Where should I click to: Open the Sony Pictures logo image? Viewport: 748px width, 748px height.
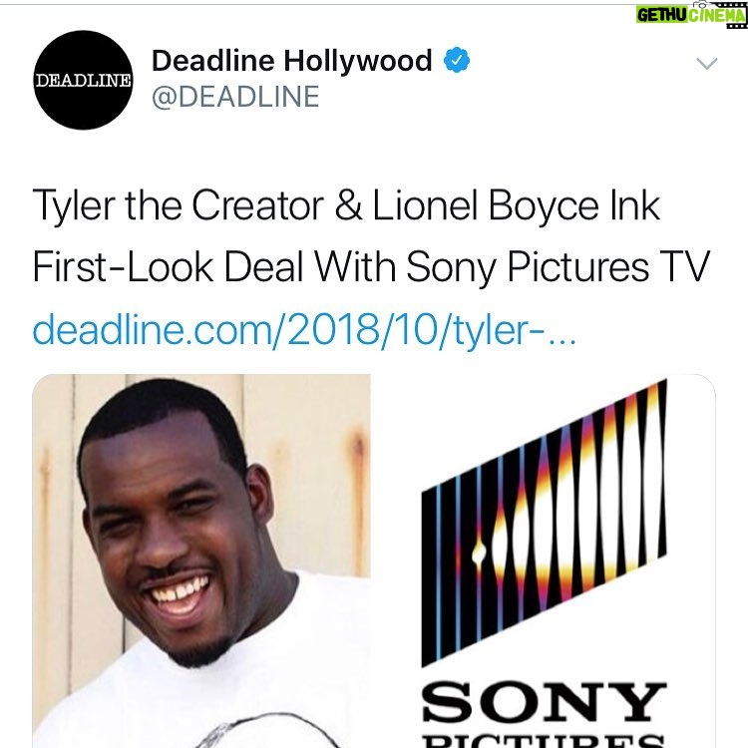tap(543, 561)
